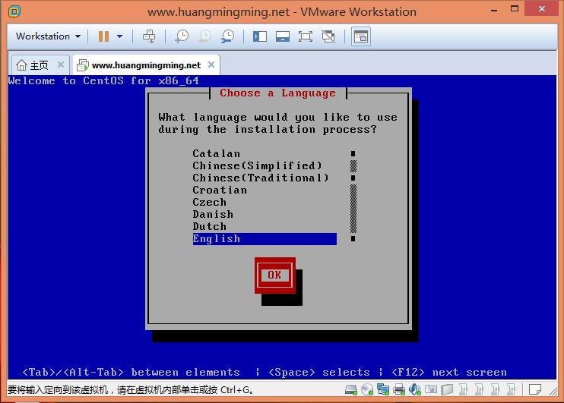This screenshot has height=403, width=564.
Task: Click the sound card status icon
Action: click(x=415, y=389)
